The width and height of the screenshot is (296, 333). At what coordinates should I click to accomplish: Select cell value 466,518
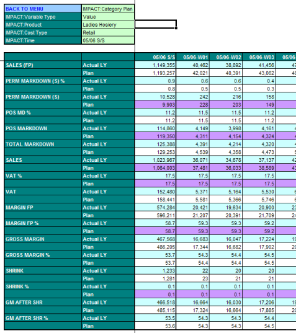[155, 303]
